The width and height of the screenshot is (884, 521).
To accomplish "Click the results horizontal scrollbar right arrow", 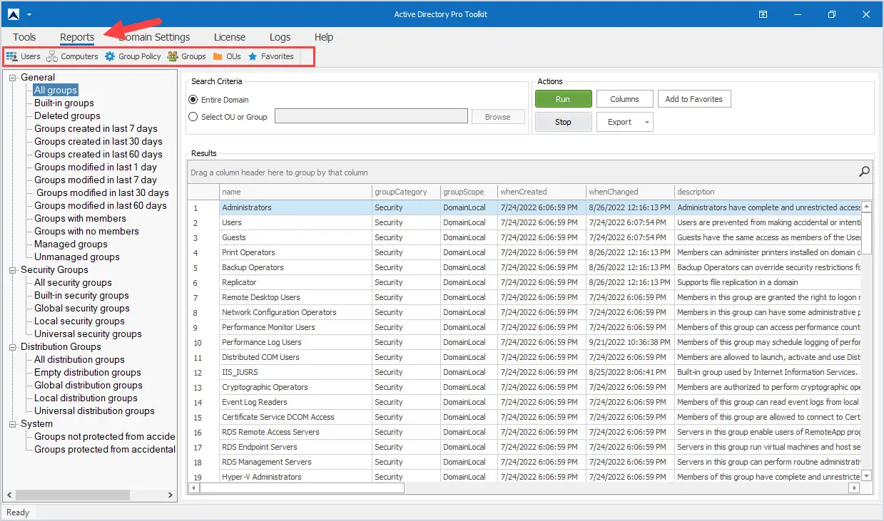I will pos(854,488).
